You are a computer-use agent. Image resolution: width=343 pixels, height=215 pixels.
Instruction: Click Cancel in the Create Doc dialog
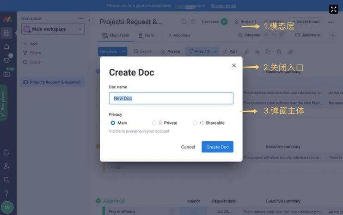tap(188, 147)
